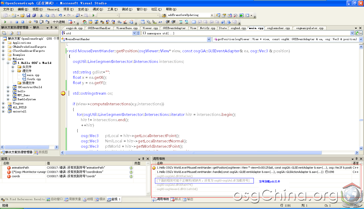
Task: Click the Find in Files binoculars icon
Action: point(164,15)
